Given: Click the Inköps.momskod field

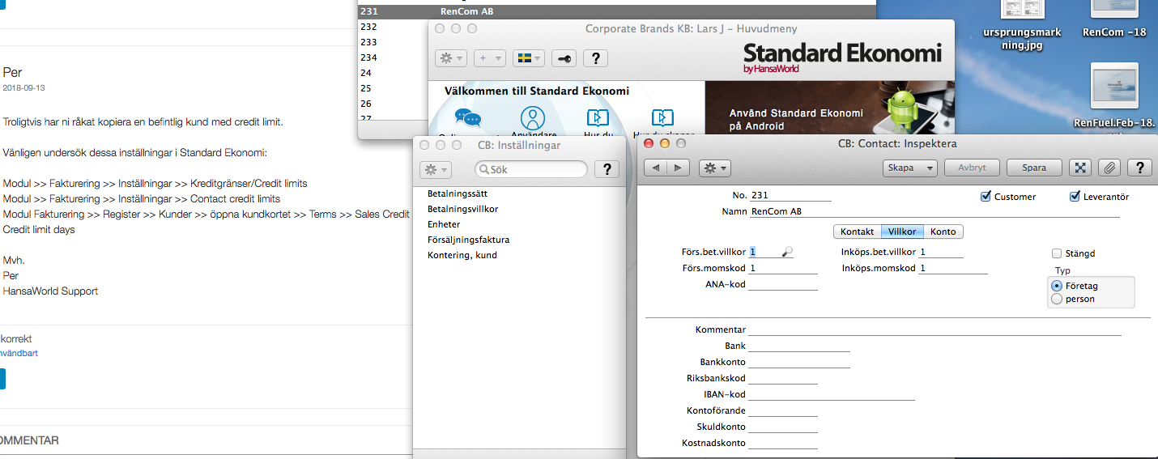Looking at the screenshot, I should point(953,268).
